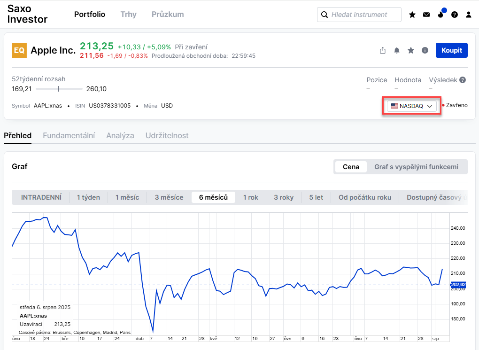
Task: Click the extended hours time 22:59:45
Action: (243, 56)
